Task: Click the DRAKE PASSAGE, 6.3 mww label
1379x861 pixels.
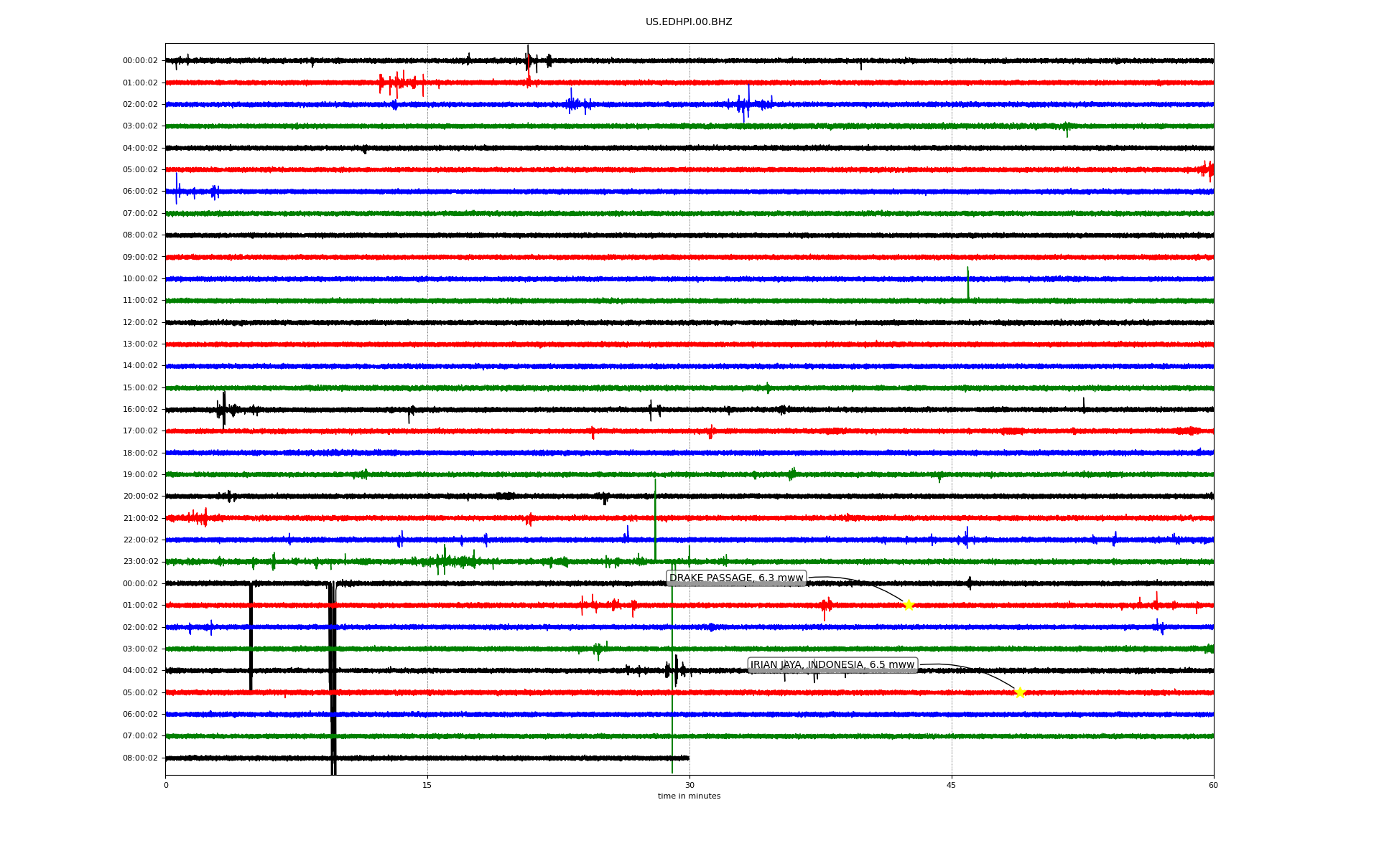Action: coord(736,578)
